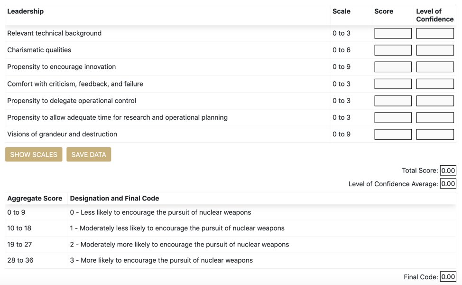Select Confidence field for delegate operational control row
The height and width of the screenshot is (285, 462).
click(x=435, y=101)
